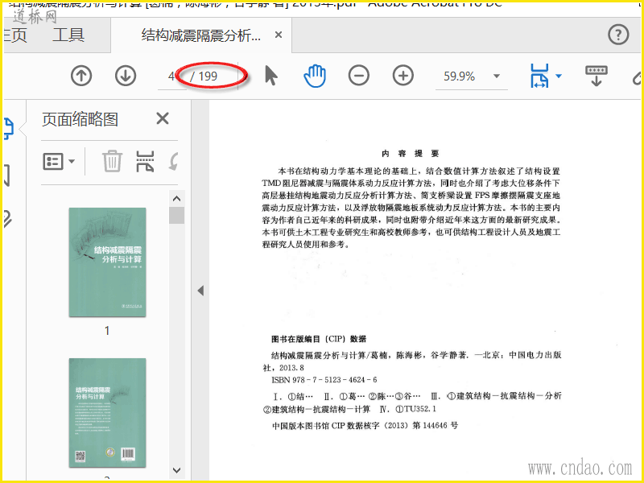Switch to the 主页 tab
Screen dimensions: 644x483
(x=14, y=35)
